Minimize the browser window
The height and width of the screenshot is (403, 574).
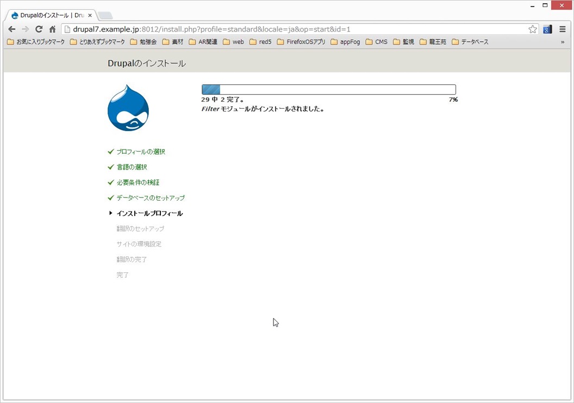pos(532,5)
